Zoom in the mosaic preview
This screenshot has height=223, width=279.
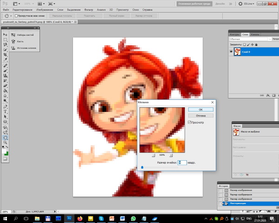point(171,155)
